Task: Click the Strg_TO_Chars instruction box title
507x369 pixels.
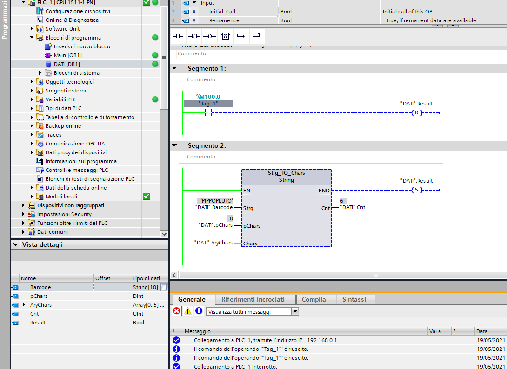Action: tap(286, 173)
